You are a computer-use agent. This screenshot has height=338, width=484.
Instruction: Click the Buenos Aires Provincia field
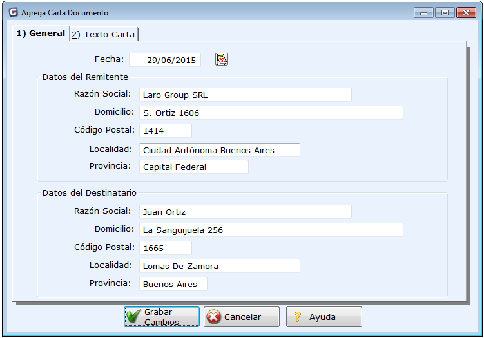(173, 284)
